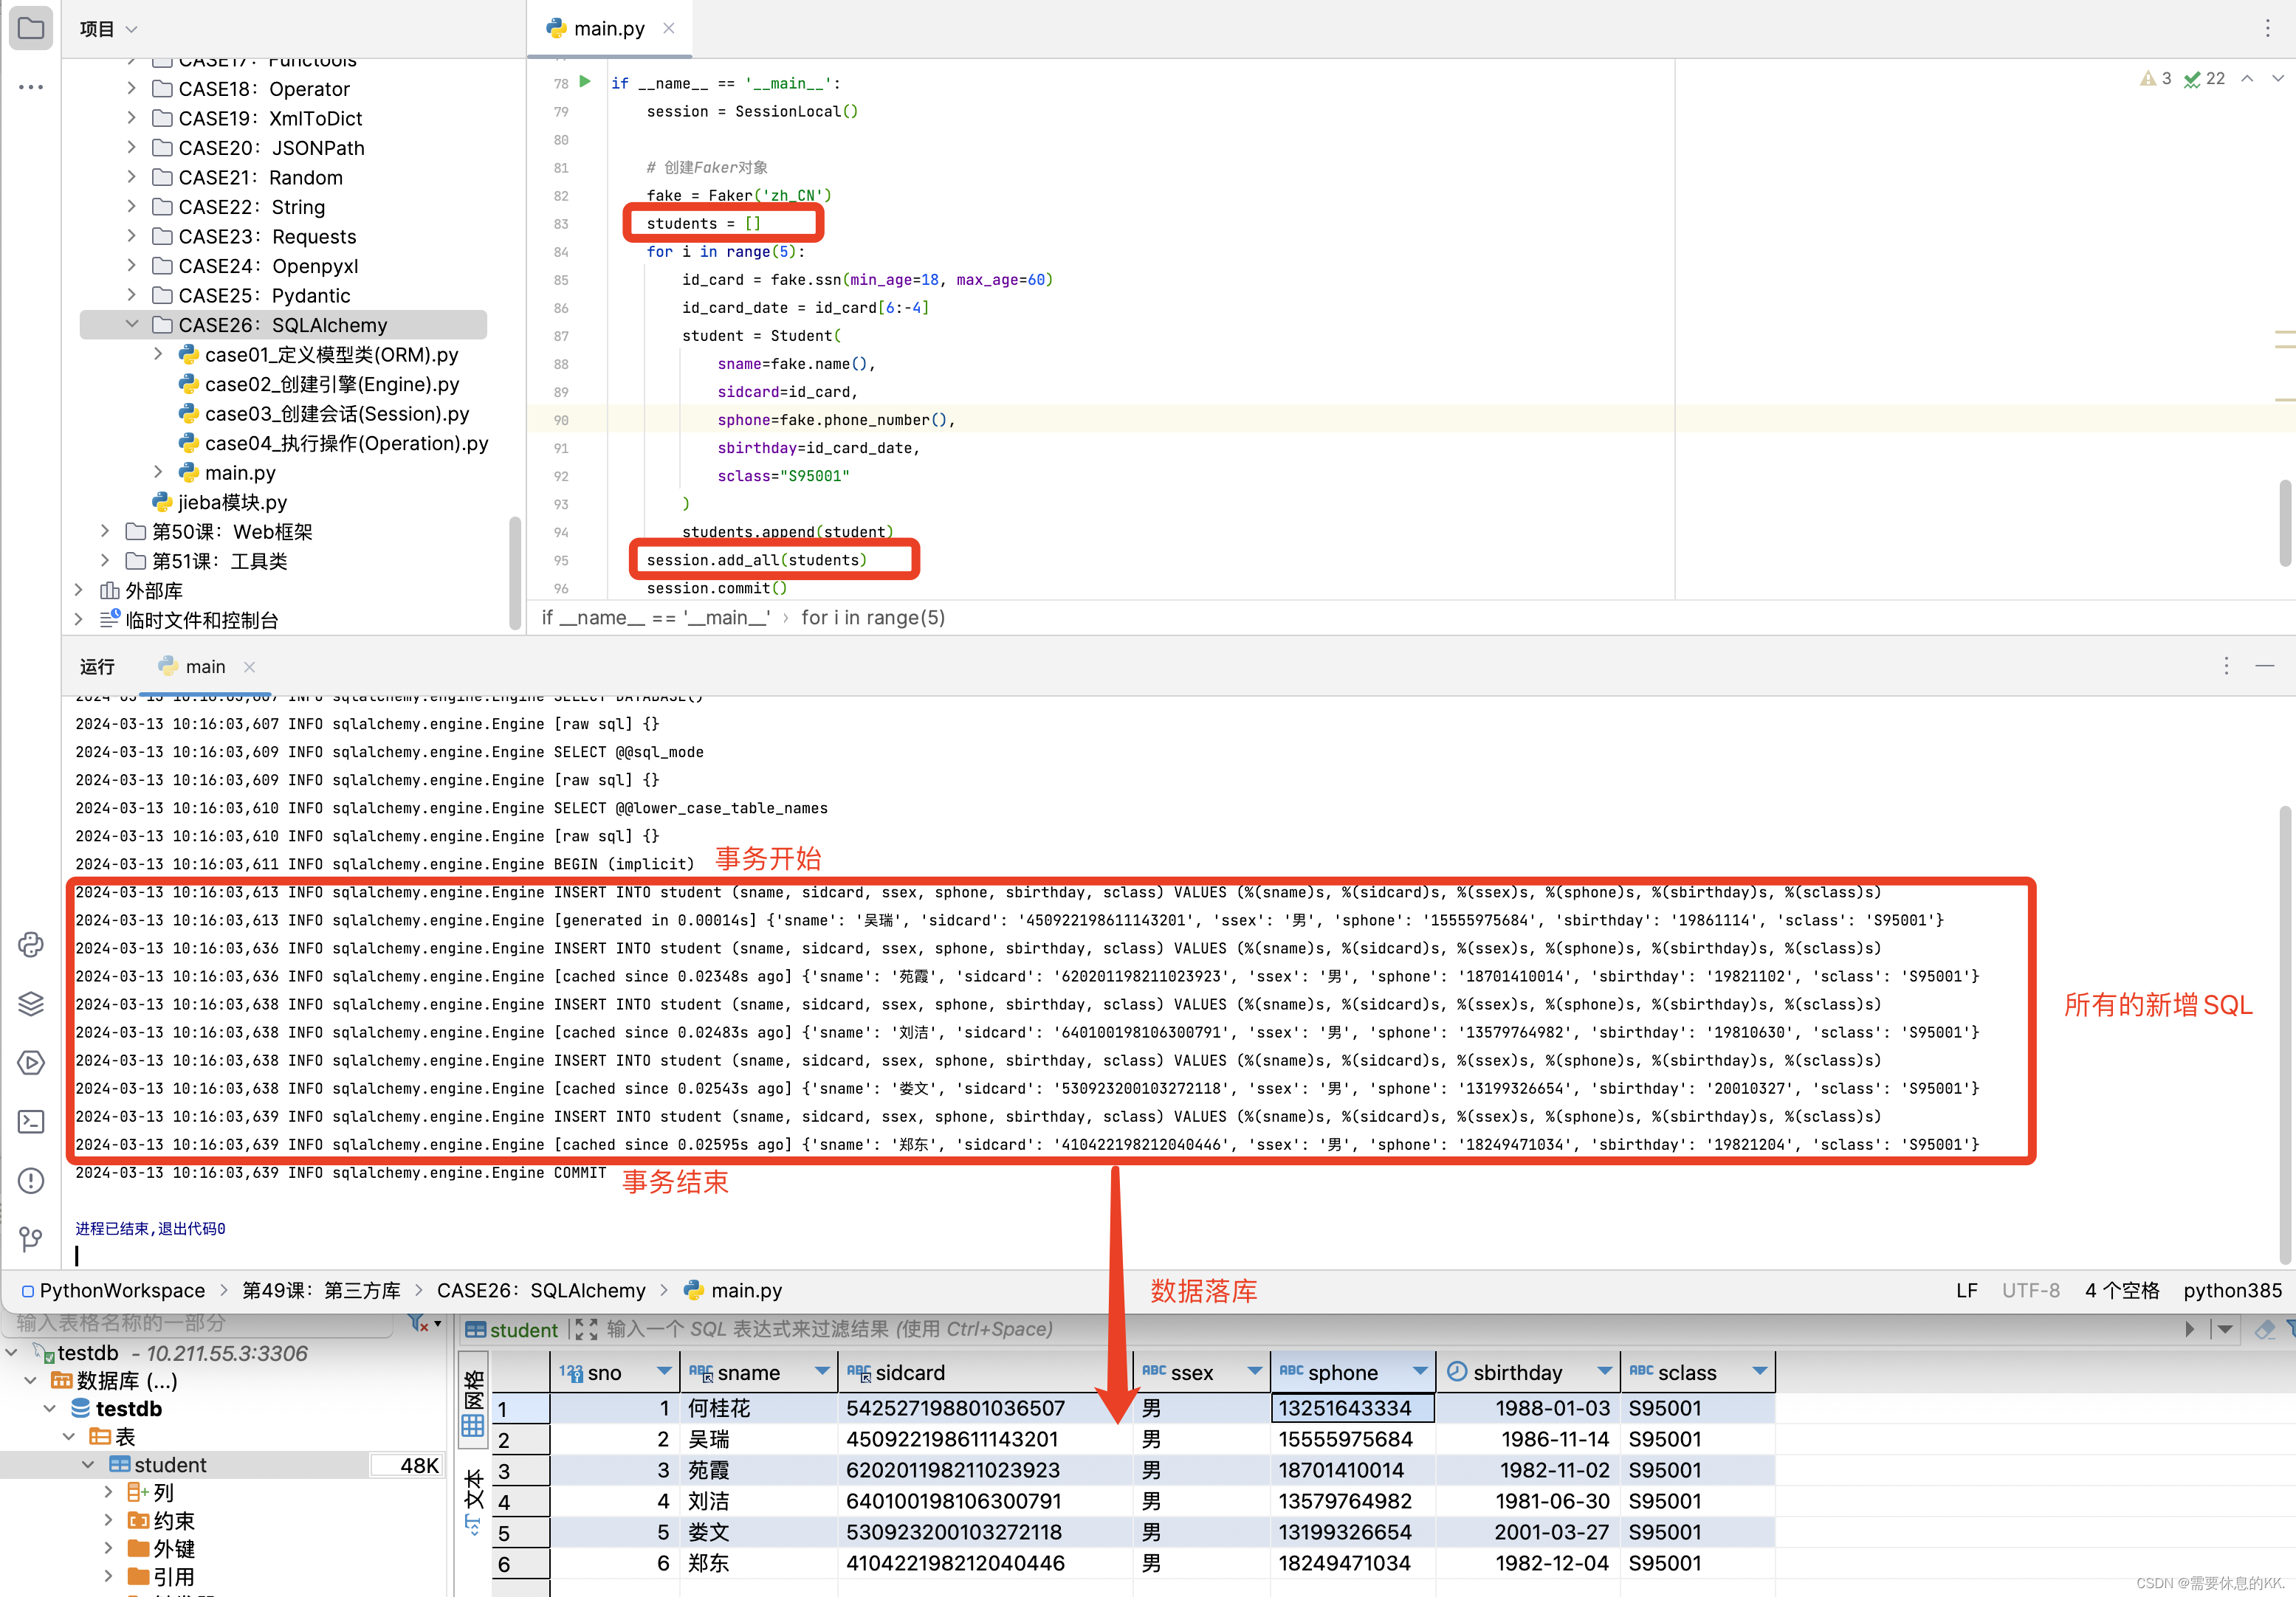
Task: Expand the 外部库 node
Action: tap(79, 590)
